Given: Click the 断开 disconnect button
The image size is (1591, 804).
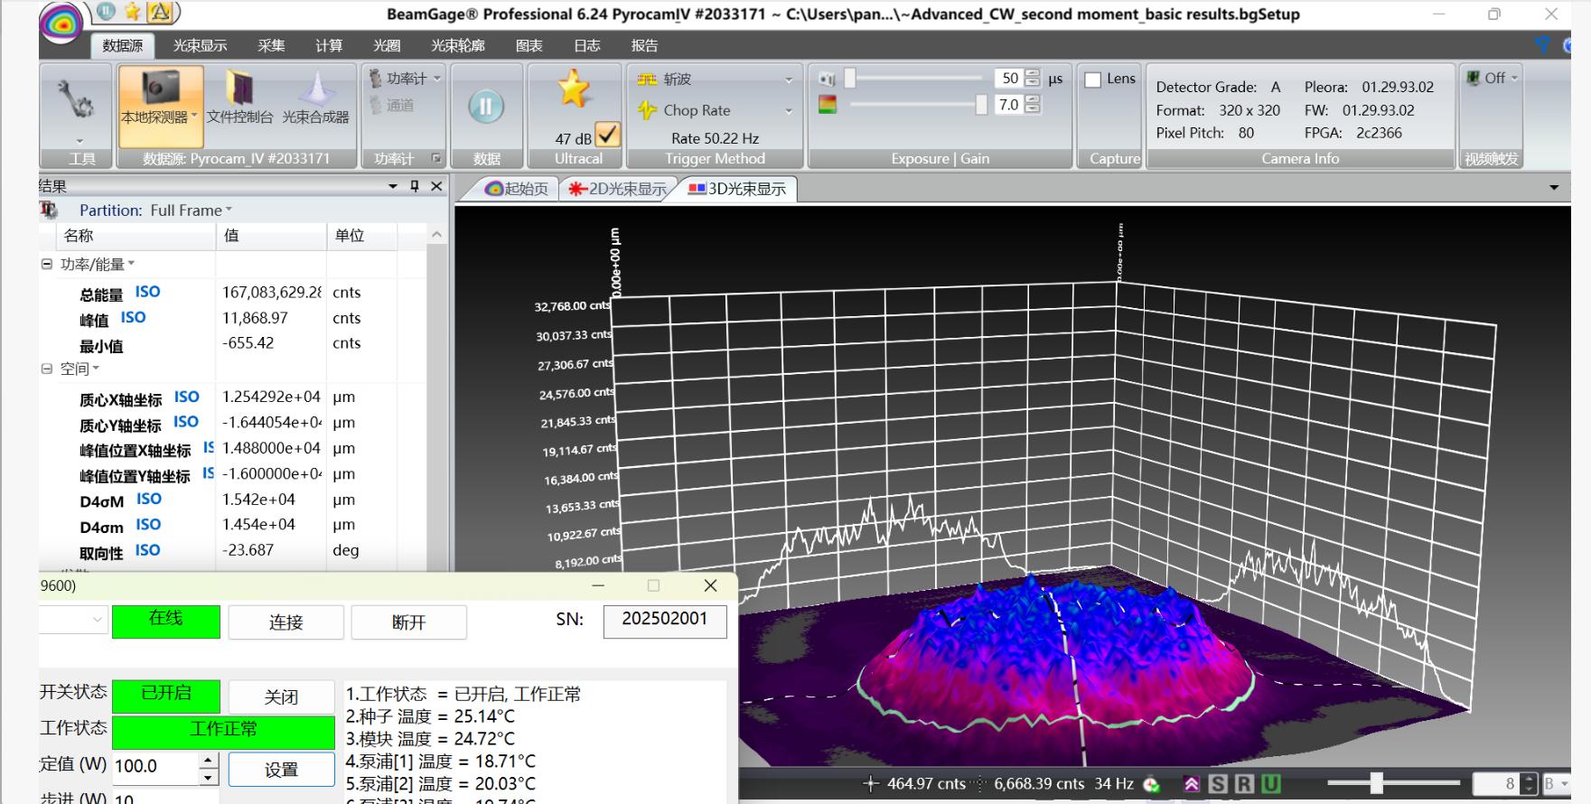Looking at the screenshot, I should click(408, 622).
